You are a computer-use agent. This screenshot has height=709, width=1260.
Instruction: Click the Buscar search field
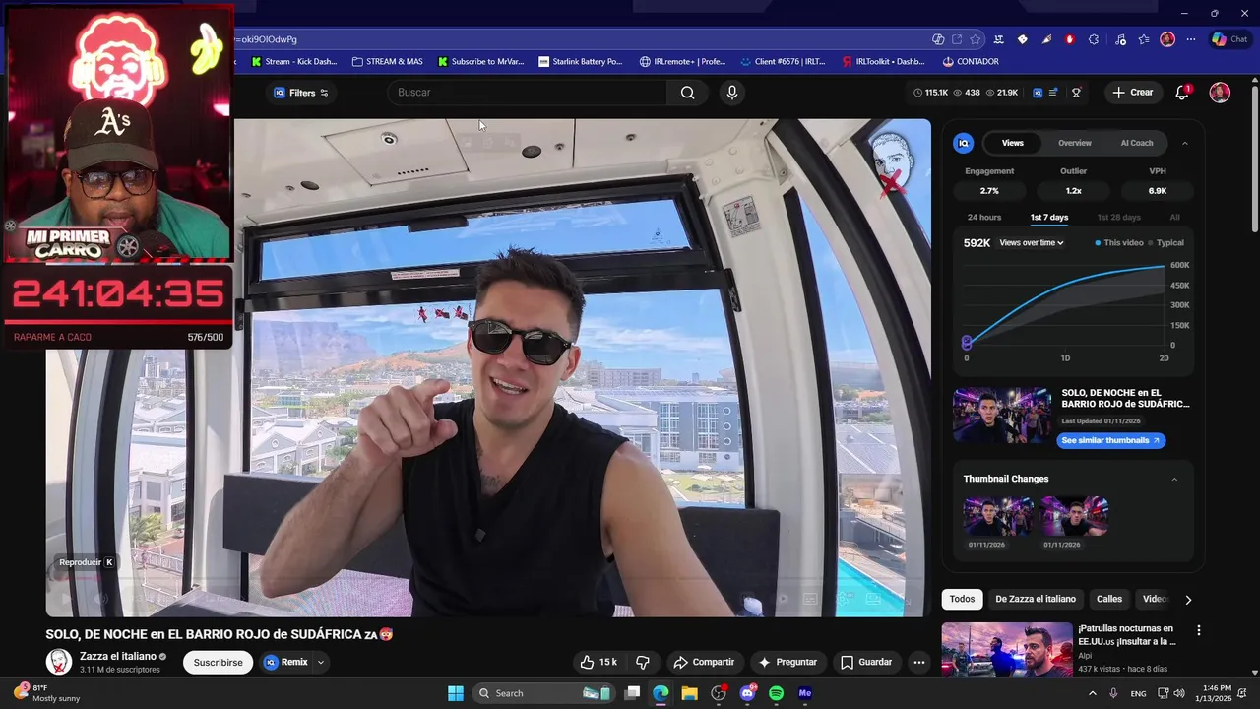[x=528, y=93]
